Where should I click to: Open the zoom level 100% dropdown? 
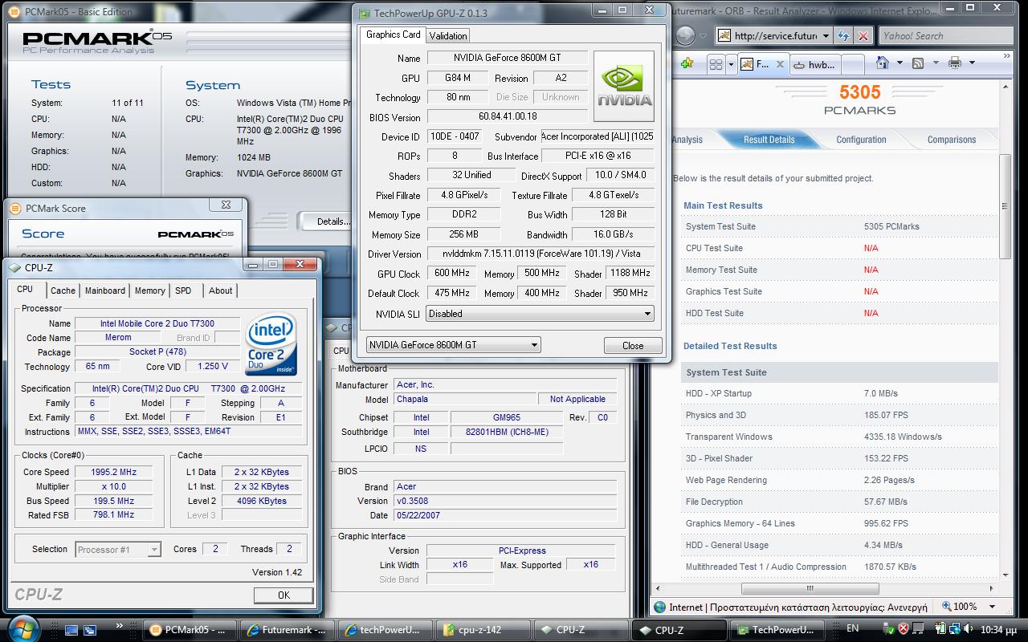[992, 607]
